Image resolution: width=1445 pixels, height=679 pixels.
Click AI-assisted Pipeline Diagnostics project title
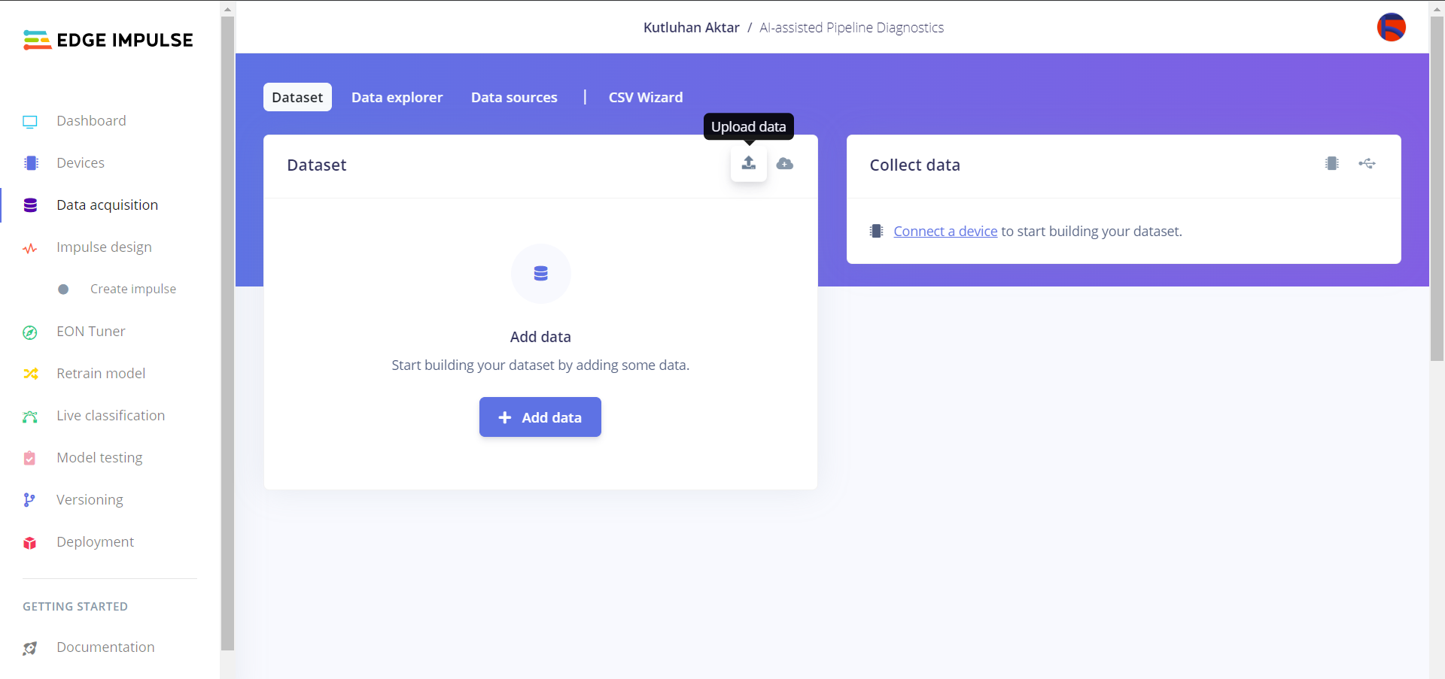click(851, 28)
